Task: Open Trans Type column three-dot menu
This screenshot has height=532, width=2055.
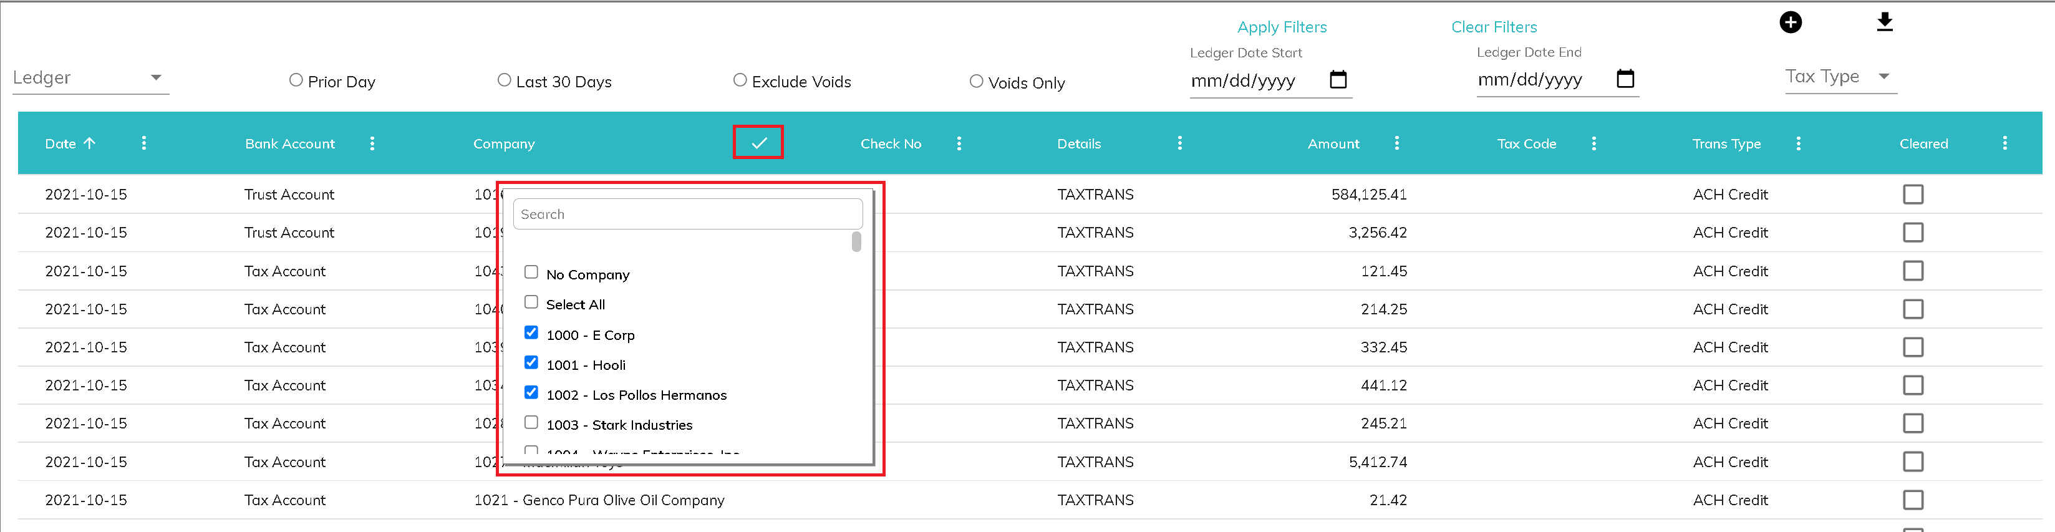Action: coord(1798,143)
